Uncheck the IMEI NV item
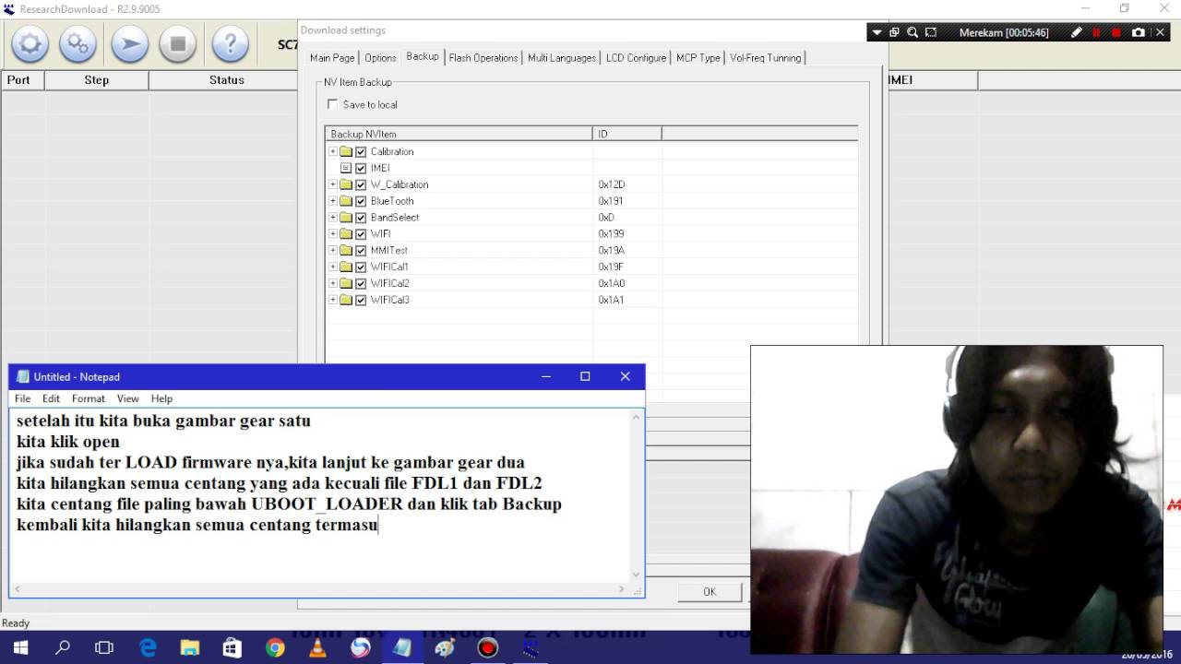Viewport: 1181px width, 664px height. pos(361,168)
